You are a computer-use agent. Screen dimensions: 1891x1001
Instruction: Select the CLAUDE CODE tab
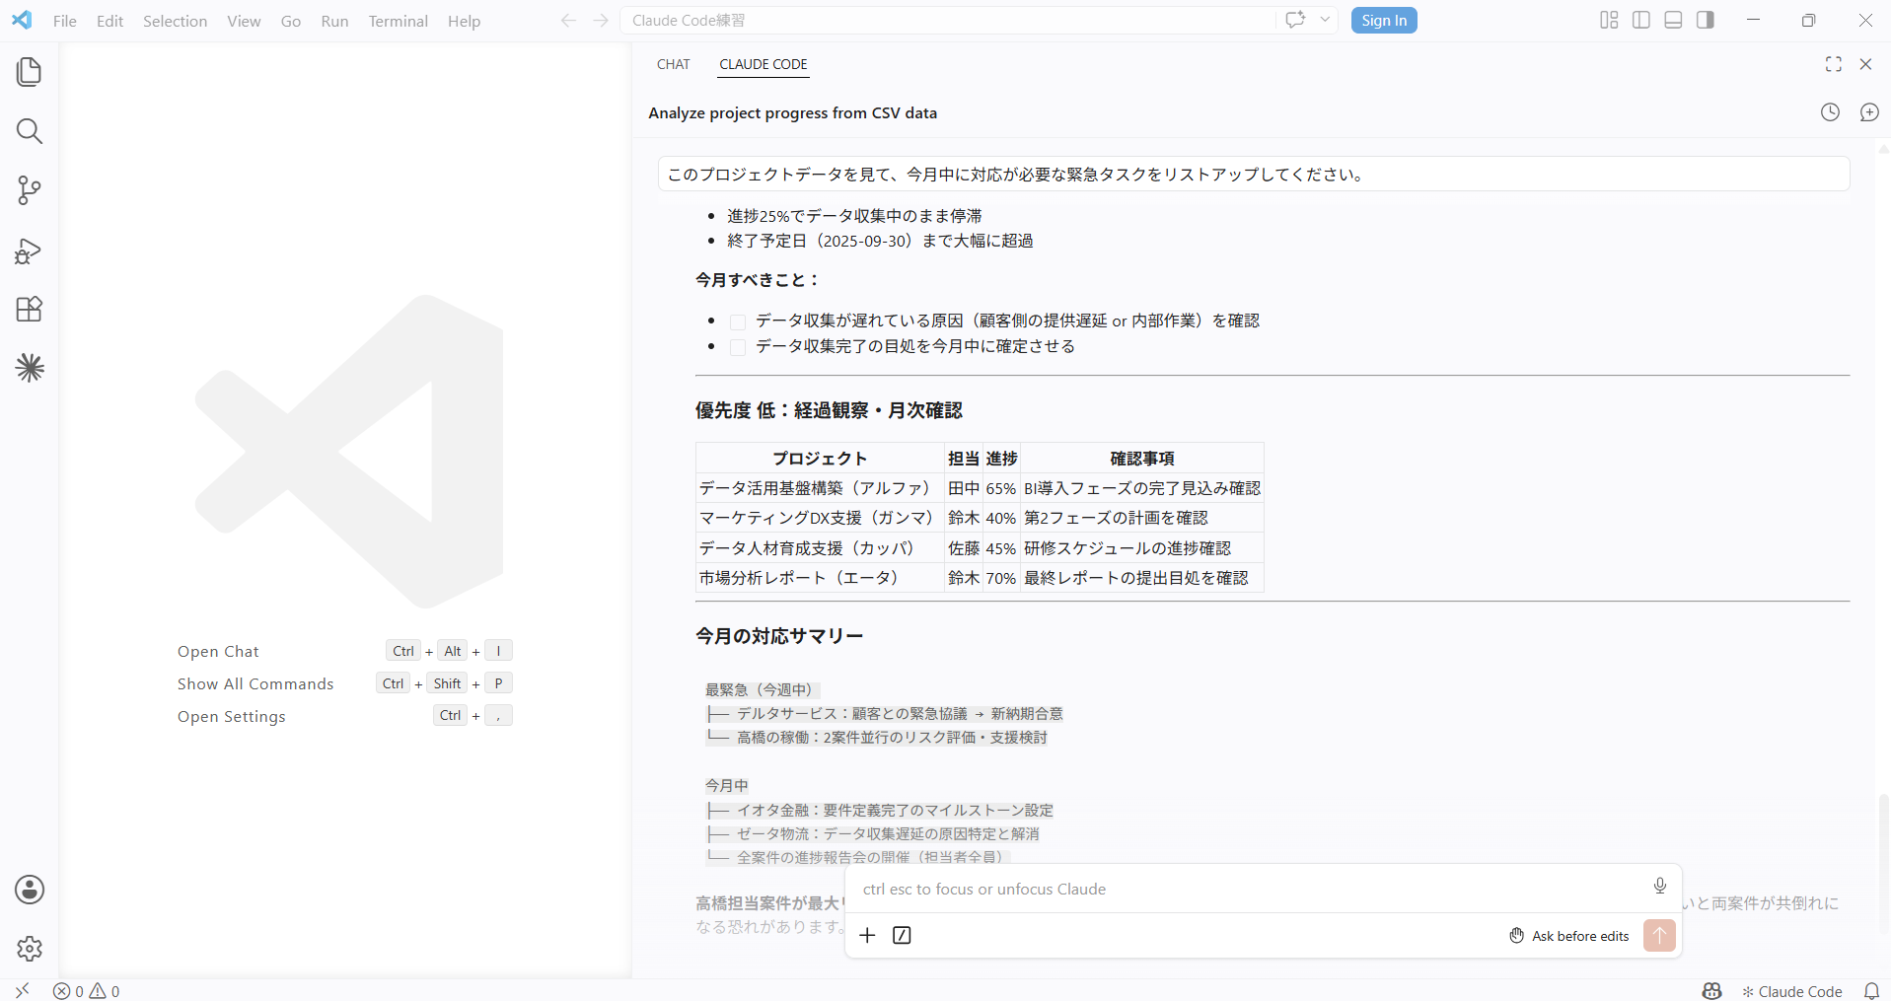click(x=764, y=64)
